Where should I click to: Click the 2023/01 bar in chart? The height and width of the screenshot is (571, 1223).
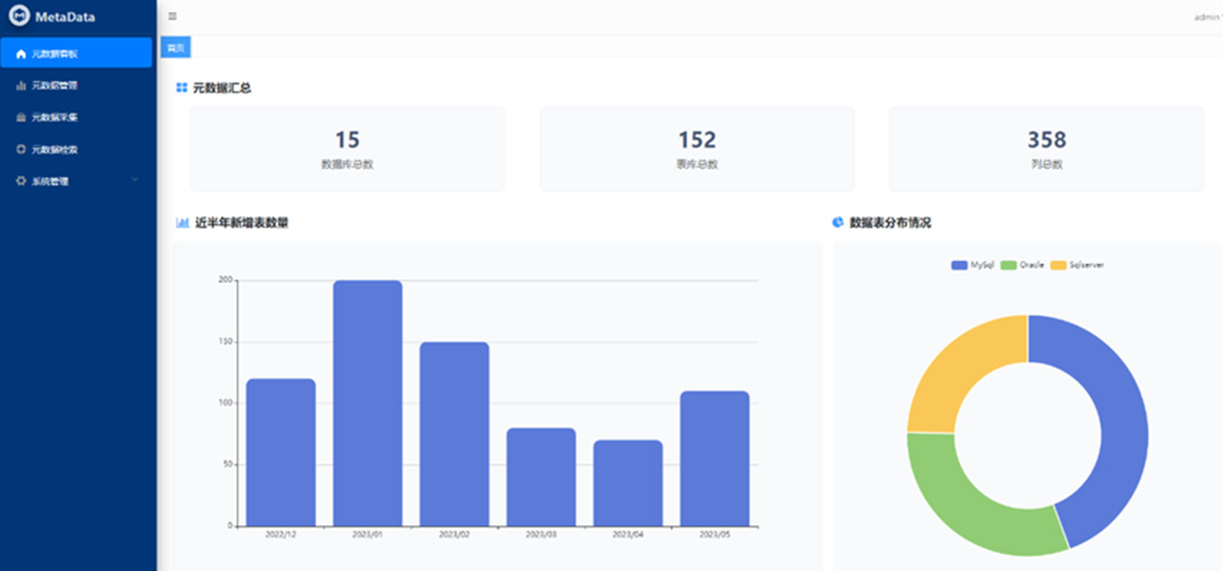pyautogui.click(x=367, y=403)
